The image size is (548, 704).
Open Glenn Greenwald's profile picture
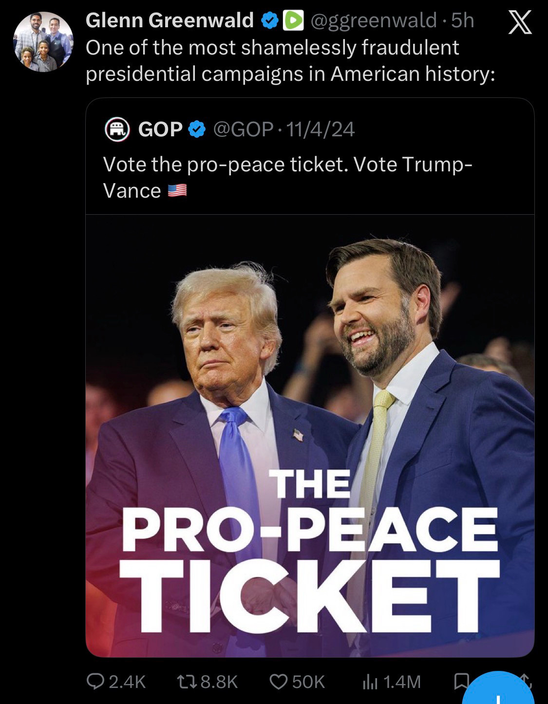(43, 41)
